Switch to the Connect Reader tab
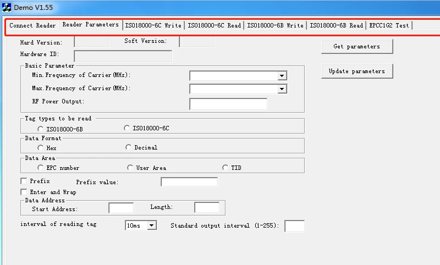440x265 pixels. [x=32, y=25]
